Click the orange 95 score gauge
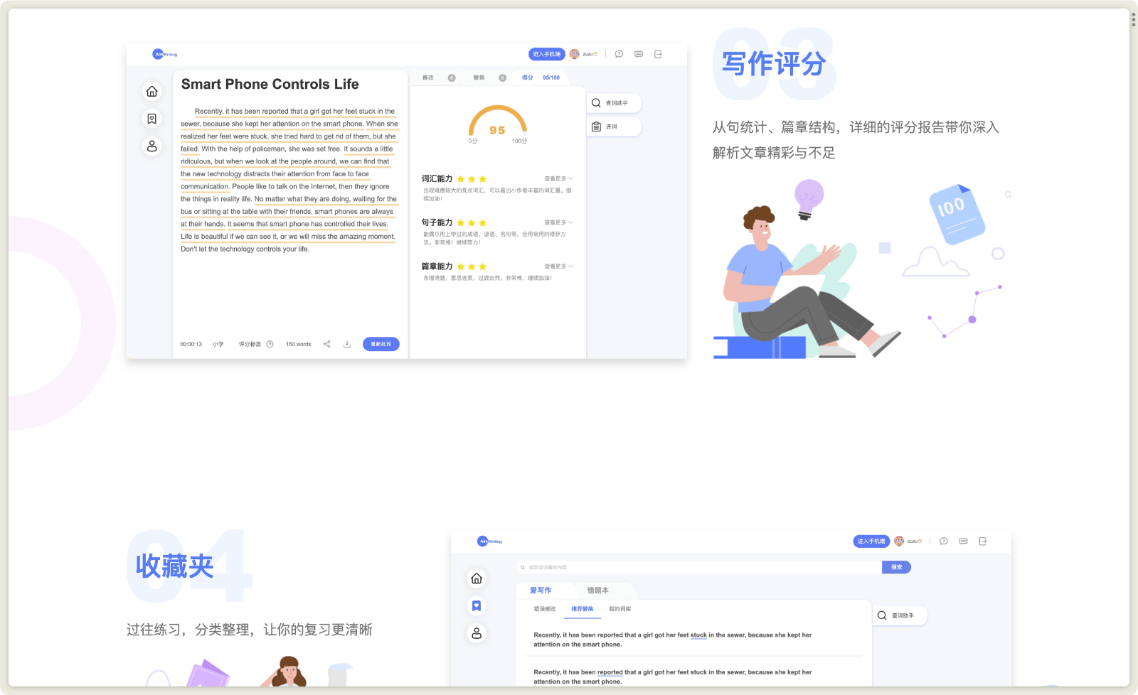Screen dimensions: 1138x695 [497, 124]
